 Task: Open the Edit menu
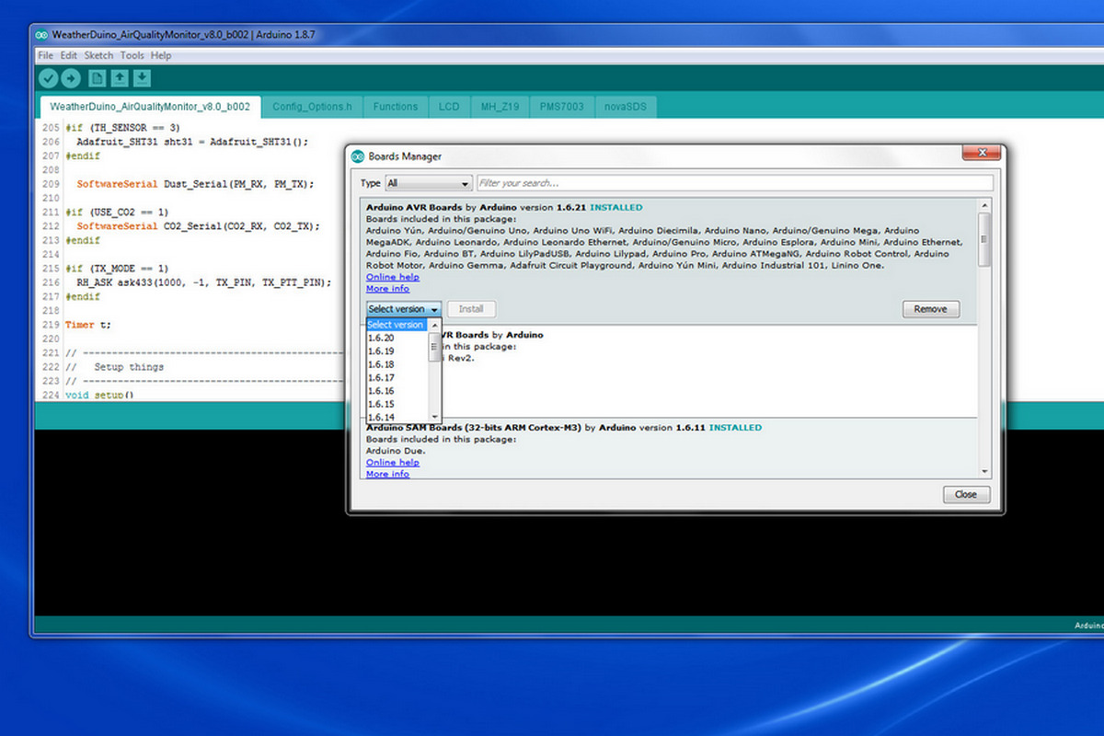[69, 55]
